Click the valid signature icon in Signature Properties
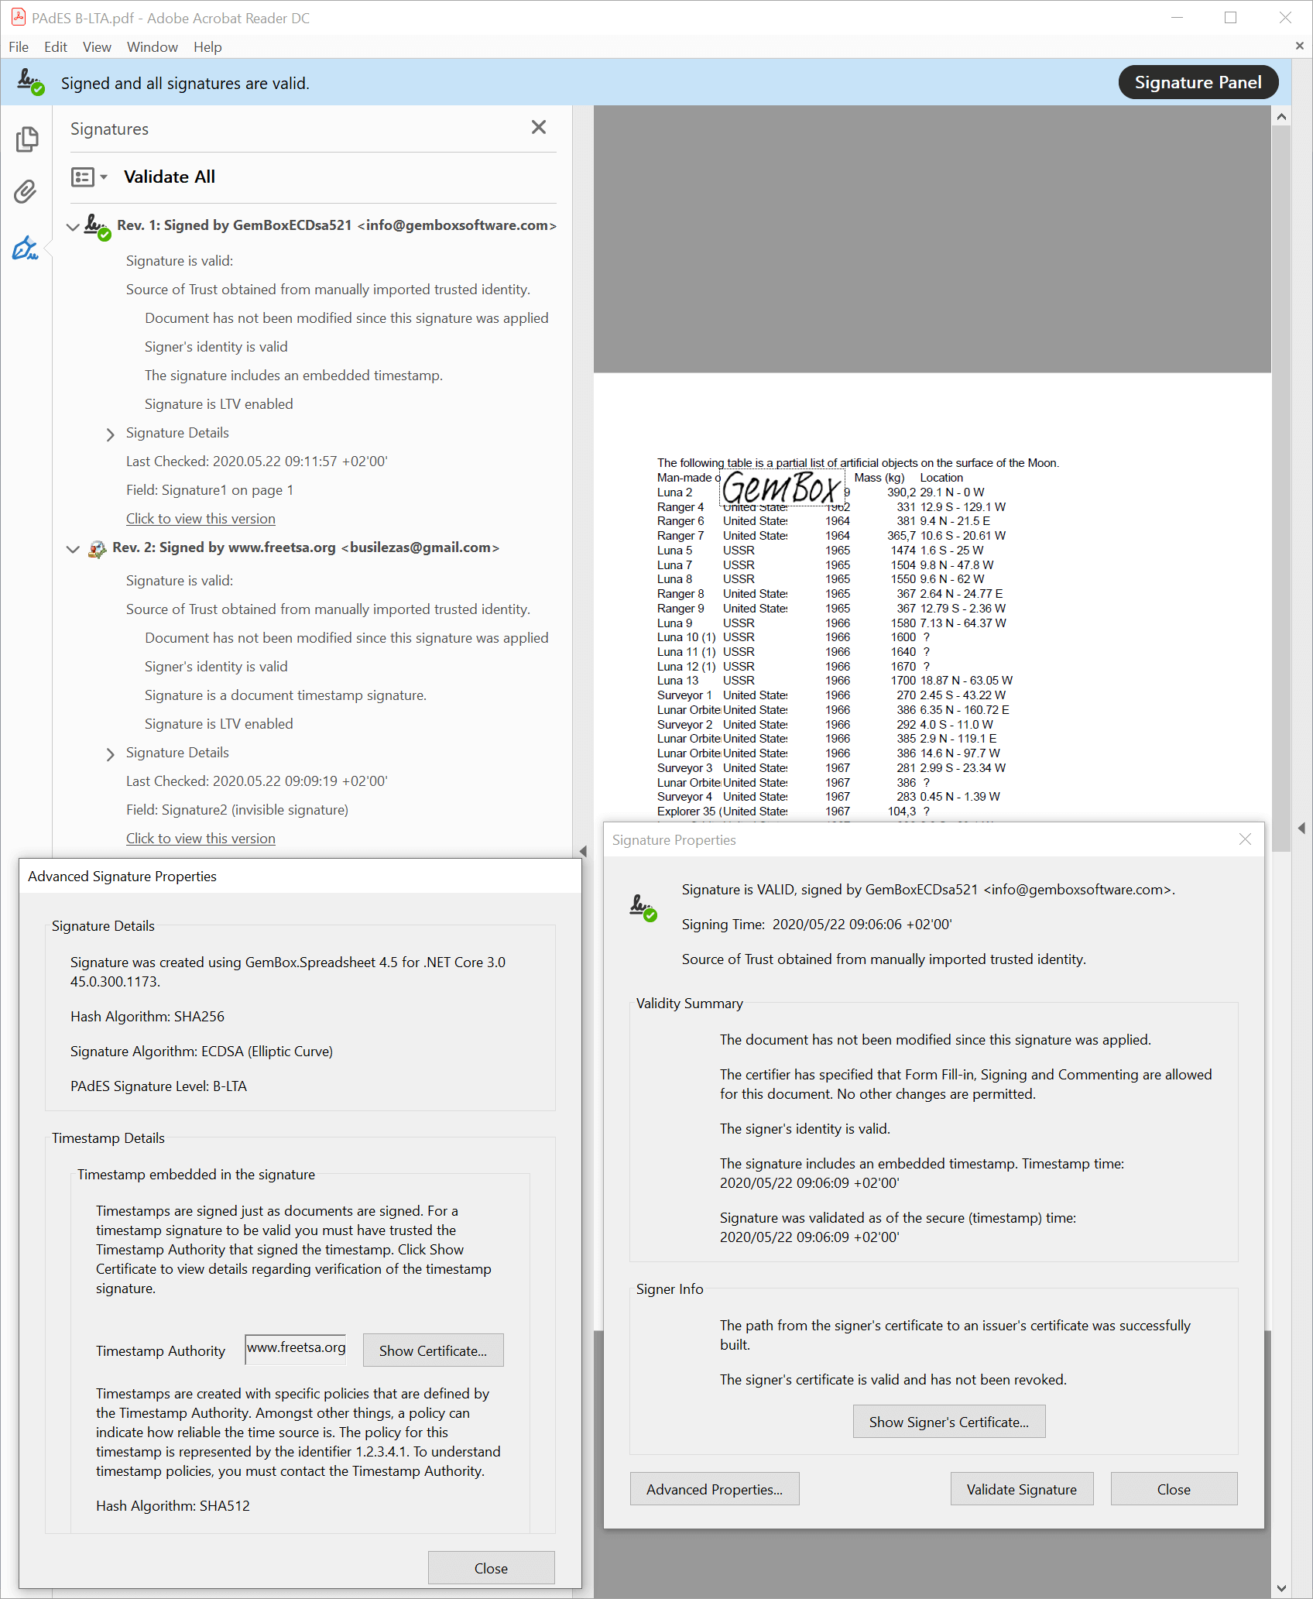The image size is (1313, 1599). click(643, 907)
